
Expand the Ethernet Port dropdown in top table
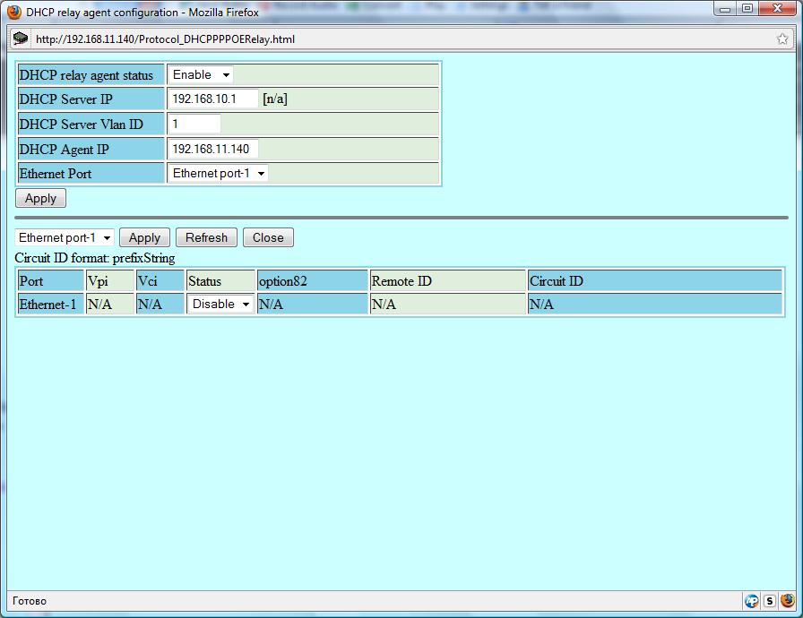219,173
